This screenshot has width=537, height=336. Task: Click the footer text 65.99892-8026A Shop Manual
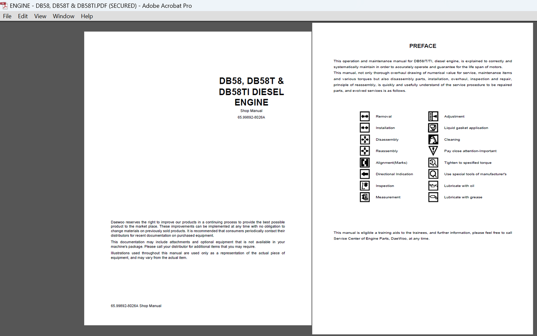136,306
